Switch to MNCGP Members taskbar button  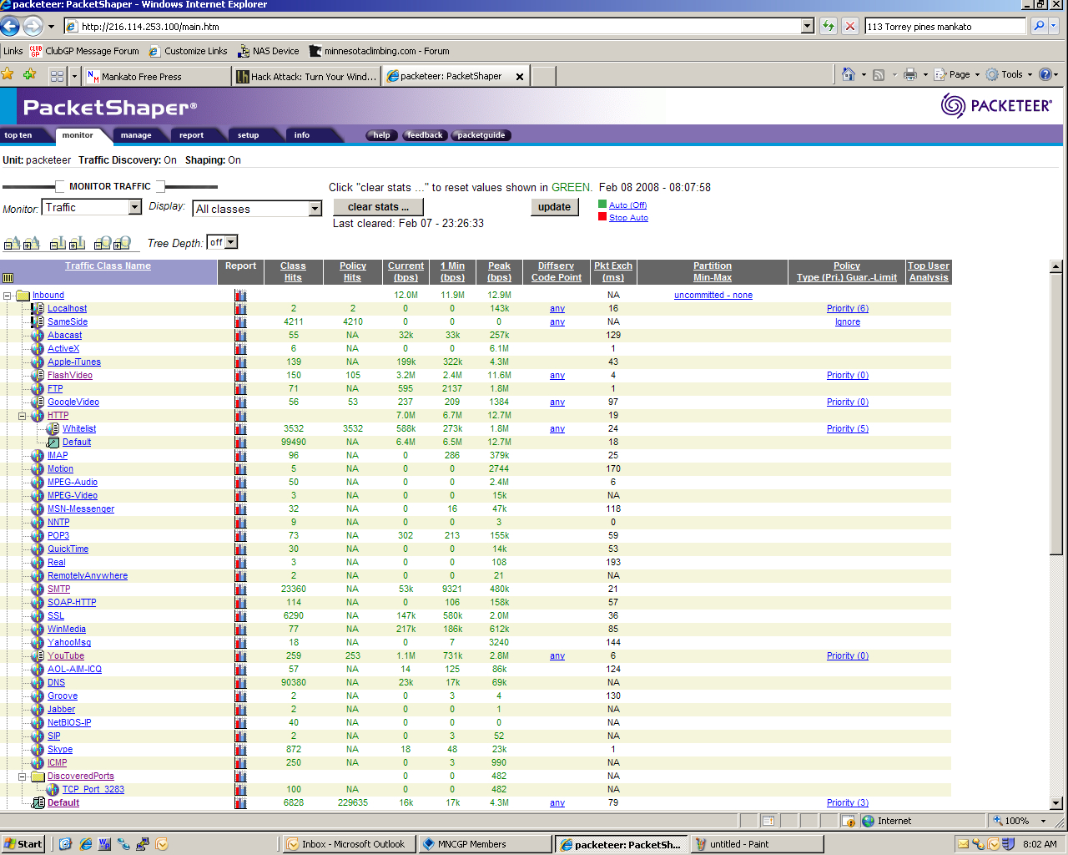[x=484, y=844]
